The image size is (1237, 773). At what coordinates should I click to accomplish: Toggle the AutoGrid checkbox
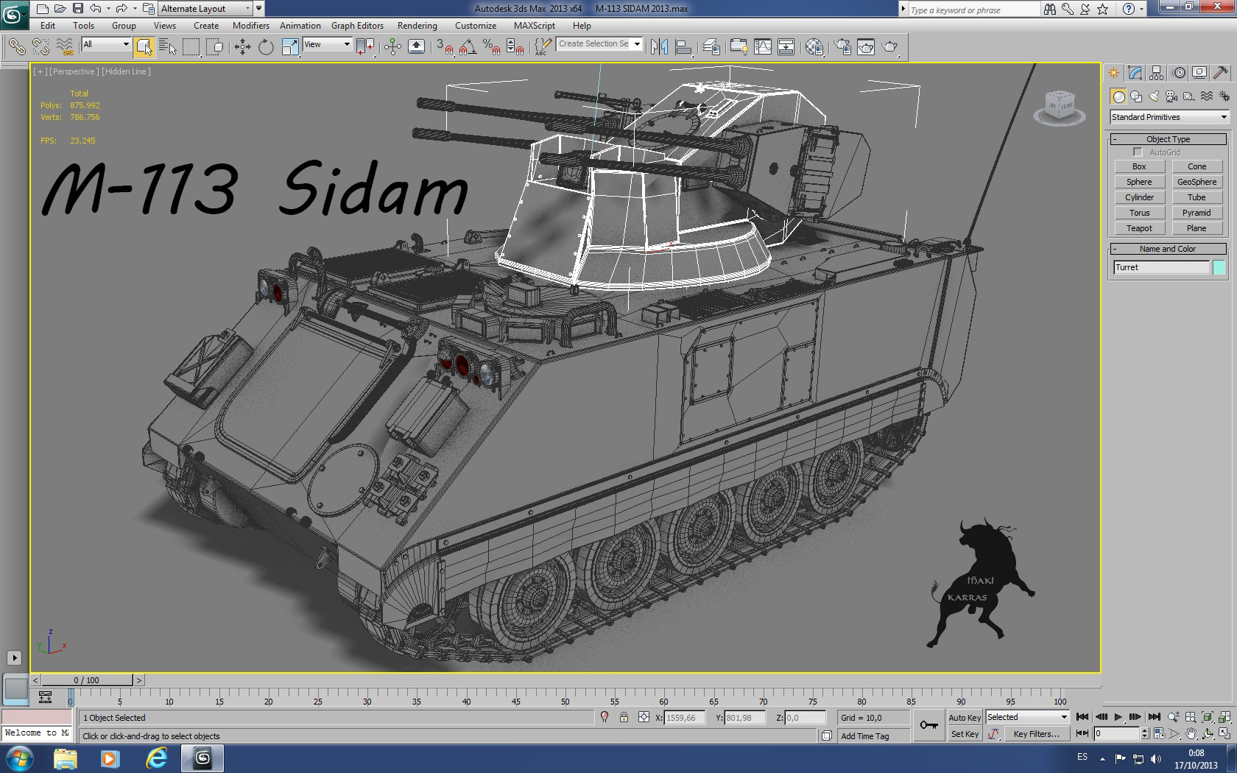coord(1138,152)
